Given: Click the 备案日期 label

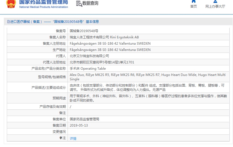Looking at the screenshot, I should pos(59,125).
